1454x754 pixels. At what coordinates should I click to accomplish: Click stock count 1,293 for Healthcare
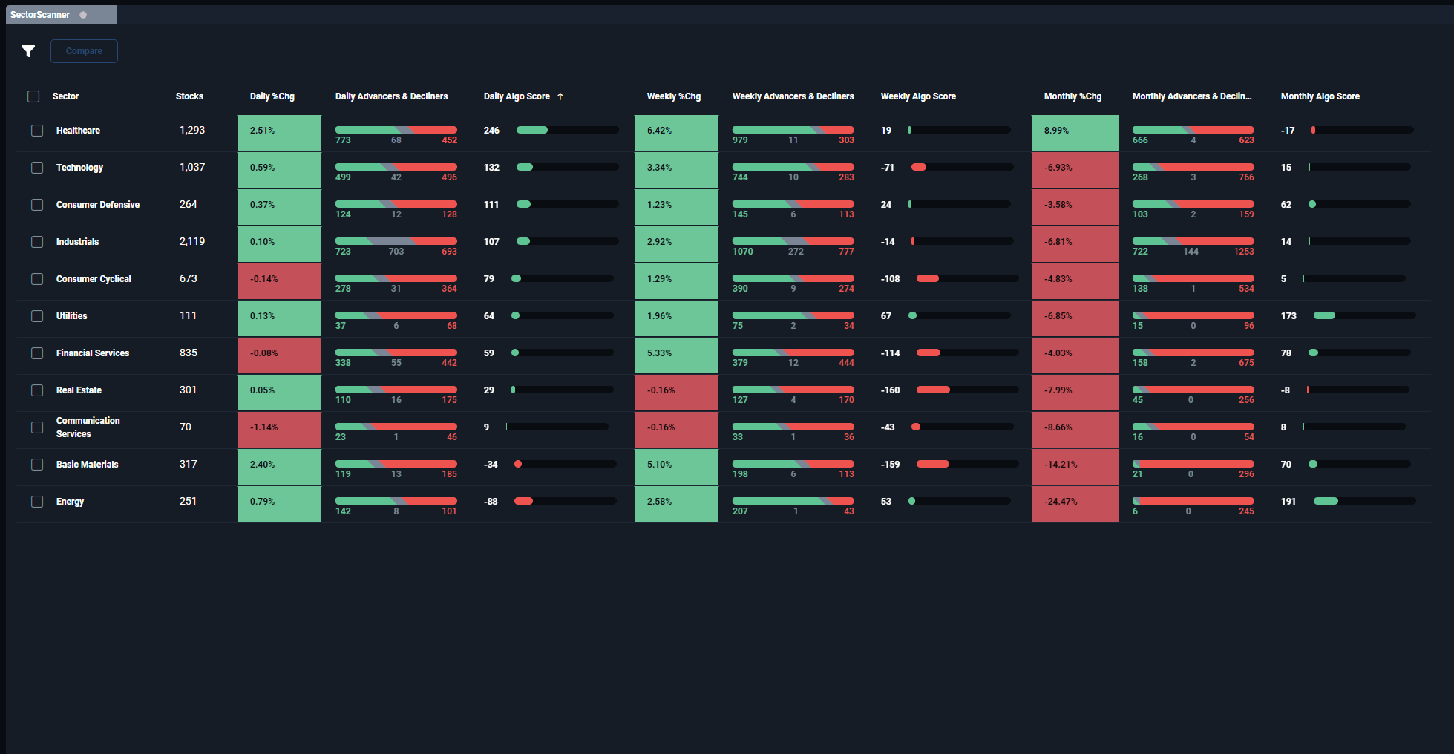(x=192, y=130)
